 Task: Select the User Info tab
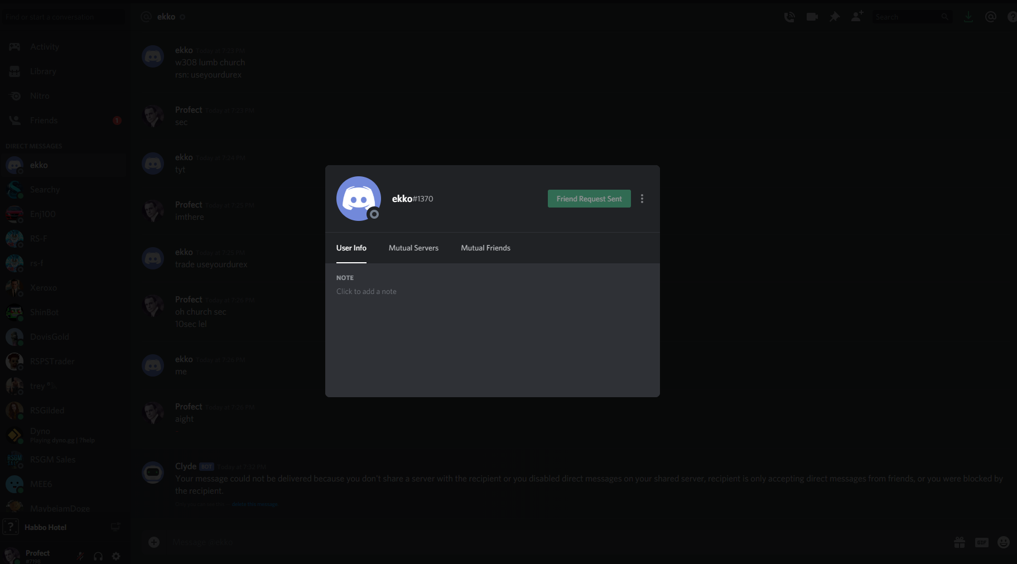point(351,248)
